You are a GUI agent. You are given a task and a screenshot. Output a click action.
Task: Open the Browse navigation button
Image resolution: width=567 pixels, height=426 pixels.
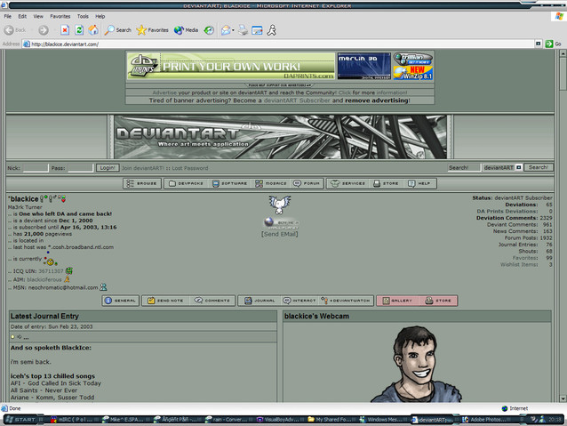(142, 183)
